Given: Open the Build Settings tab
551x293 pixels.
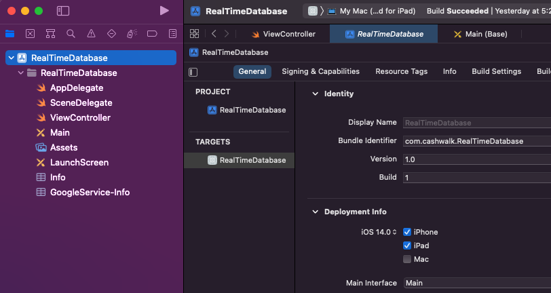Looking at the screenshot, I should (x=496, y=71).
